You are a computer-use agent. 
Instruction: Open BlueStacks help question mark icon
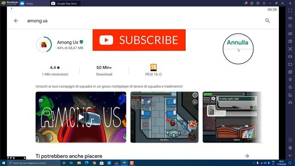coord(258,3)
